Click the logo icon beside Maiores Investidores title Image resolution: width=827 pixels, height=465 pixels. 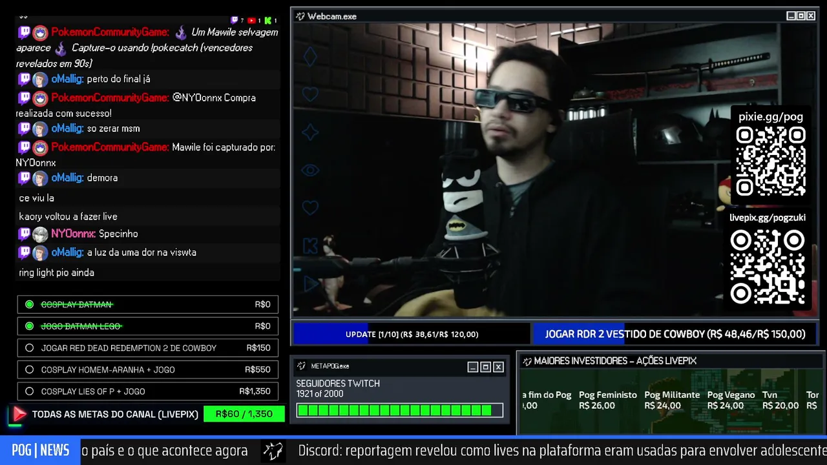click(x=527, y=361)
